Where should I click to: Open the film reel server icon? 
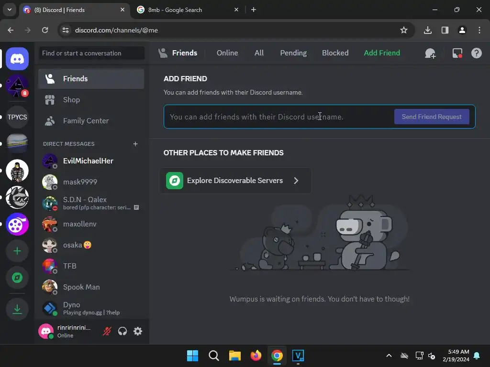coord(17,224)
